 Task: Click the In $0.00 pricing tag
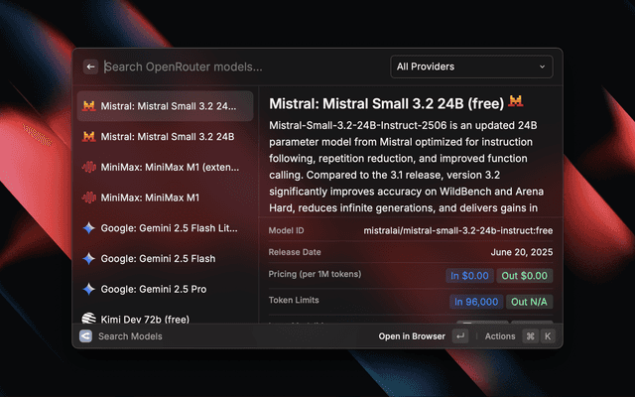(x=469, y=275)
